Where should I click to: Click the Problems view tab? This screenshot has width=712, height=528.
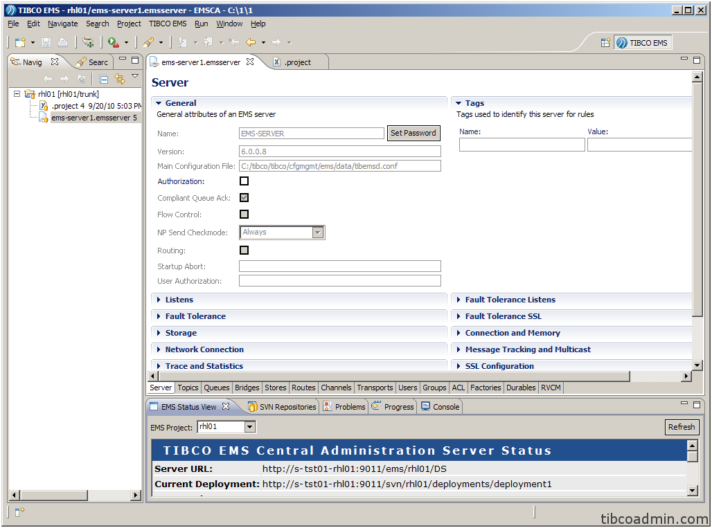tap(344, 406)
